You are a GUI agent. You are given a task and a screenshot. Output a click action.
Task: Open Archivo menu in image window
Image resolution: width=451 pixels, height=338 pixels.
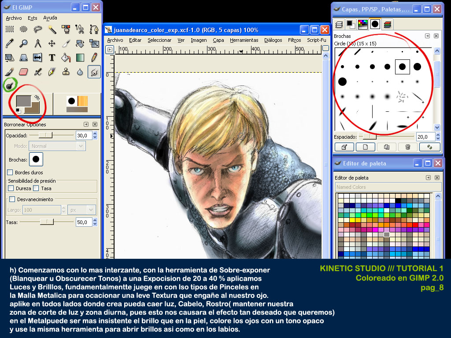coord(115,40)
